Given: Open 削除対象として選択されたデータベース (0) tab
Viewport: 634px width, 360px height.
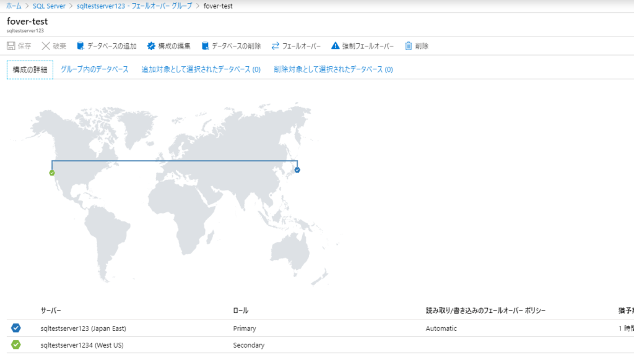Looking at the screenshot, I should (333, 69).
